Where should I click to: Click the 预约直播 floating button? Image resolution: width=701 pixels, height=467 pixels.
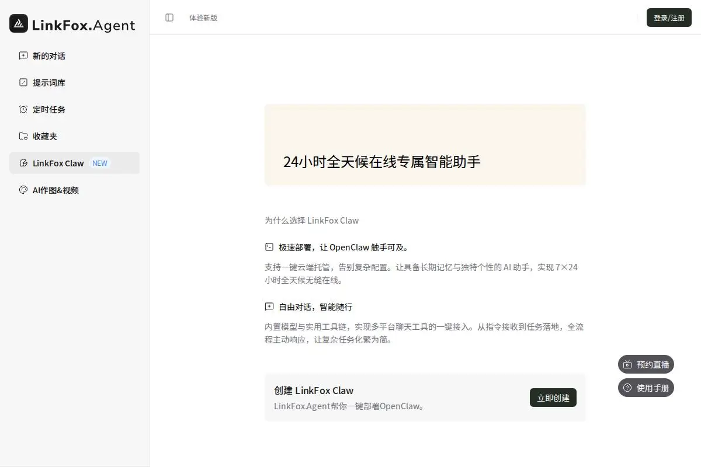pos(646,365)
